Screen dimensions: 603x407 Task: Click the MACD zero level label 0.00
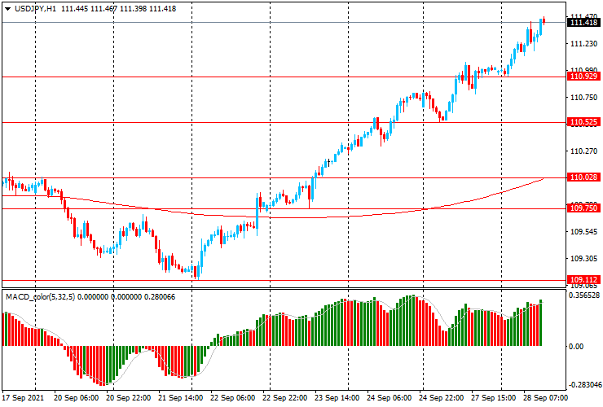pos(575,347)
